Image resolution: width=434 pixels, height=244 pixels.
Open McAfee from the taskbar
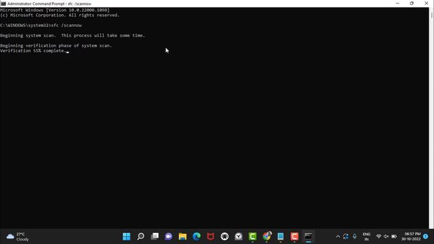211,237
